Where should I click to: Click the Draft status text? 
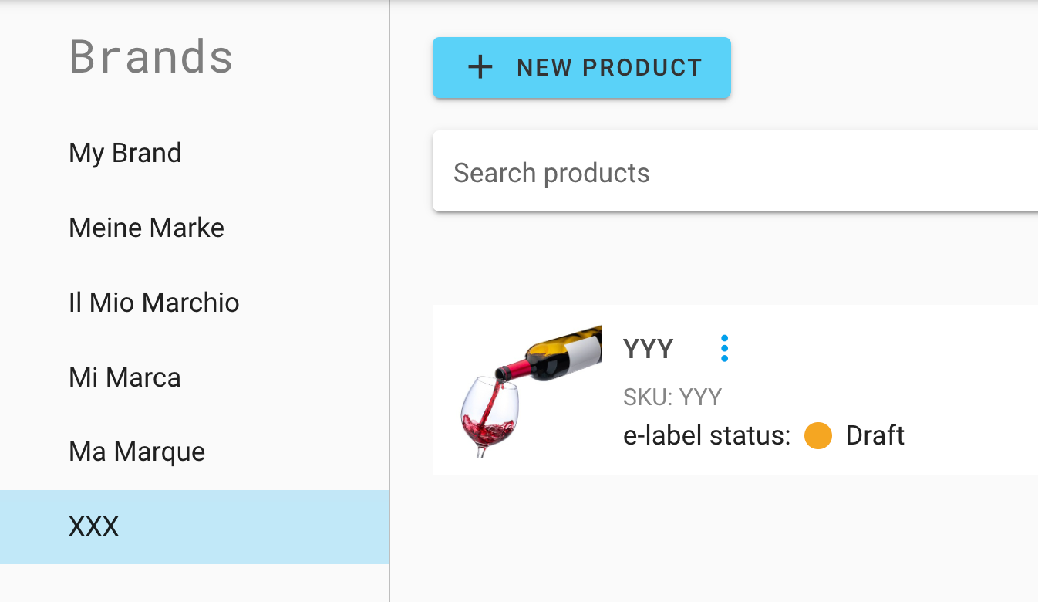875,435
